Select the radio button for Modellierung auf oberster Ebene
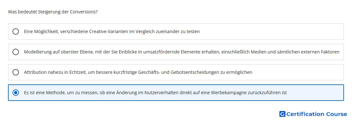 (x=16, y=52)
